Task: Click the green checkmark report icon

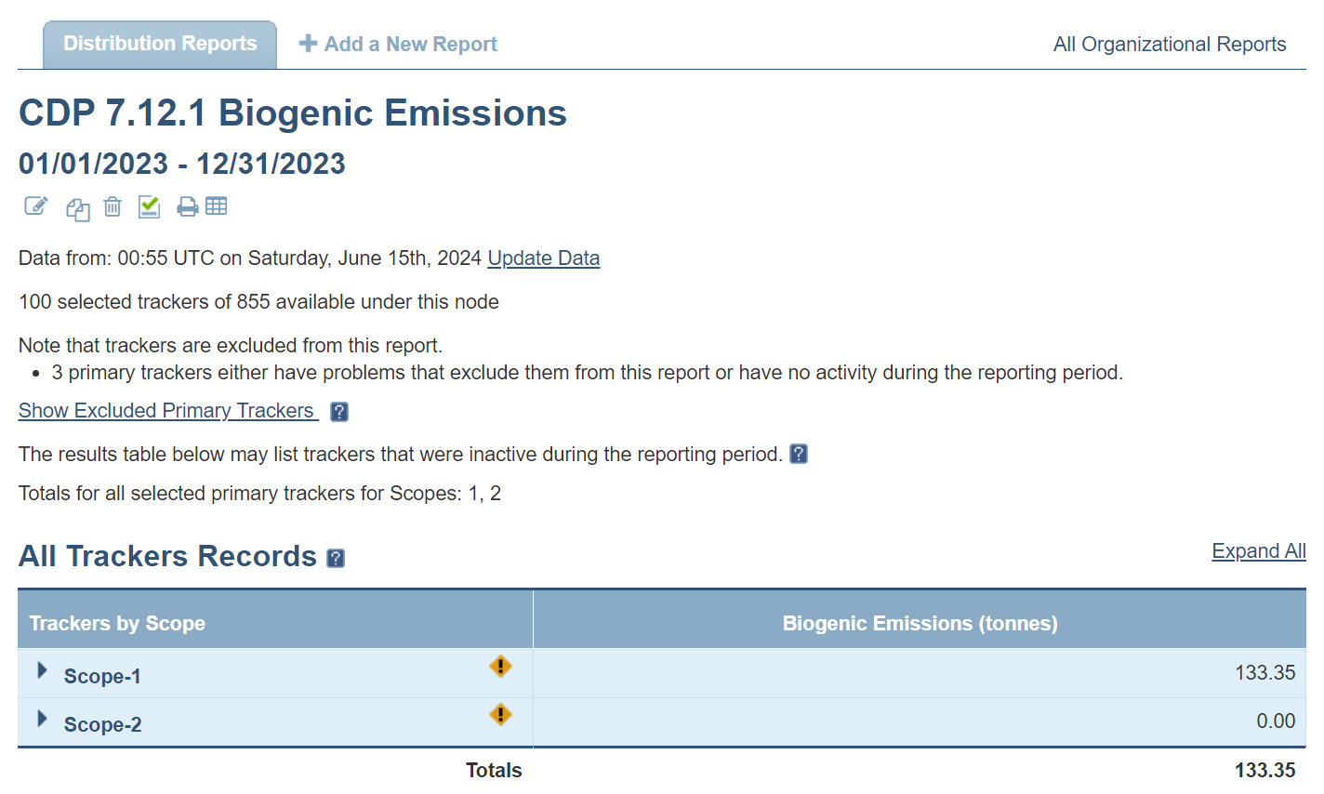Action: click(149, 206)
